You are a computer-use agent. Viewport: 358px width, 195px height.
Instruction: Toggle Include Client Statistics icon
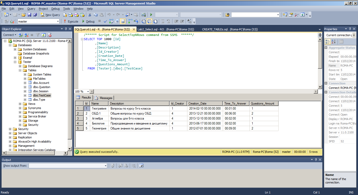click(136, 21)
